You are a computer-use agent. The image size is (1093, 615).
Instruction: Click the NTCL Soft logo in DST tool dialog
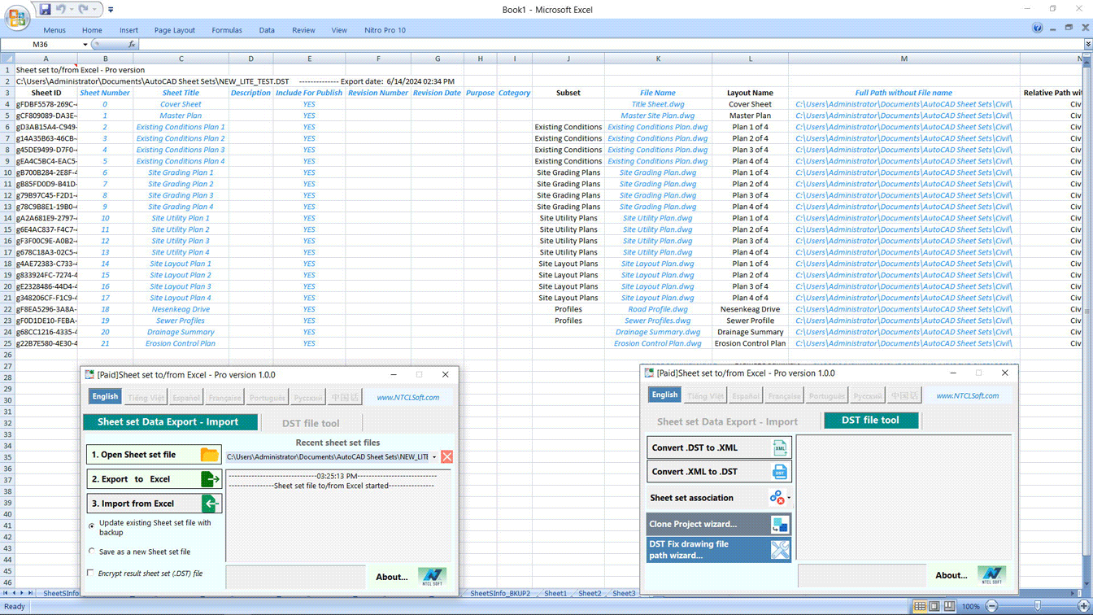[x=991, y=575]
